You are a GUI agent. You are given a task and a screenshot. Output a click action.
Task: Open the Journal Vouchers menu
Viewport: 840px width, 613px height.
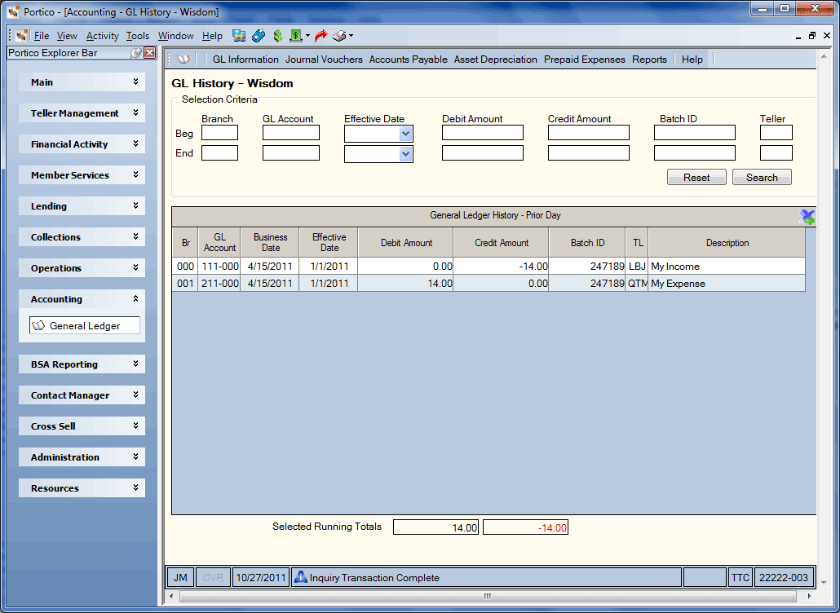pyautogui.click(x=324, y=60)
